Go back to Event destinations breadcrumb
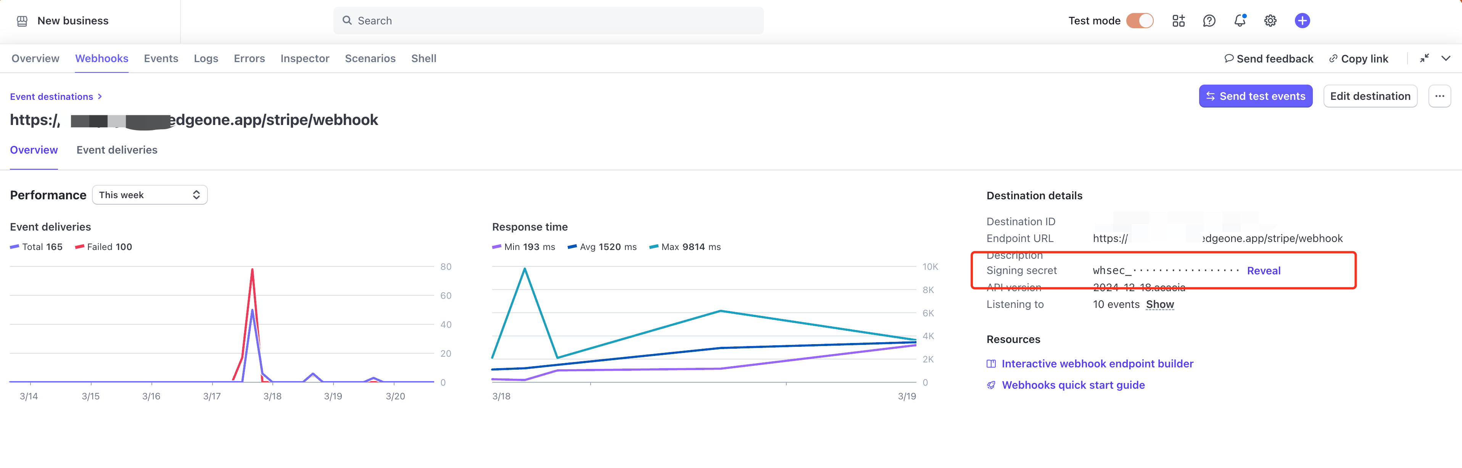The image size is (1462, 468). tap(52, 97)
